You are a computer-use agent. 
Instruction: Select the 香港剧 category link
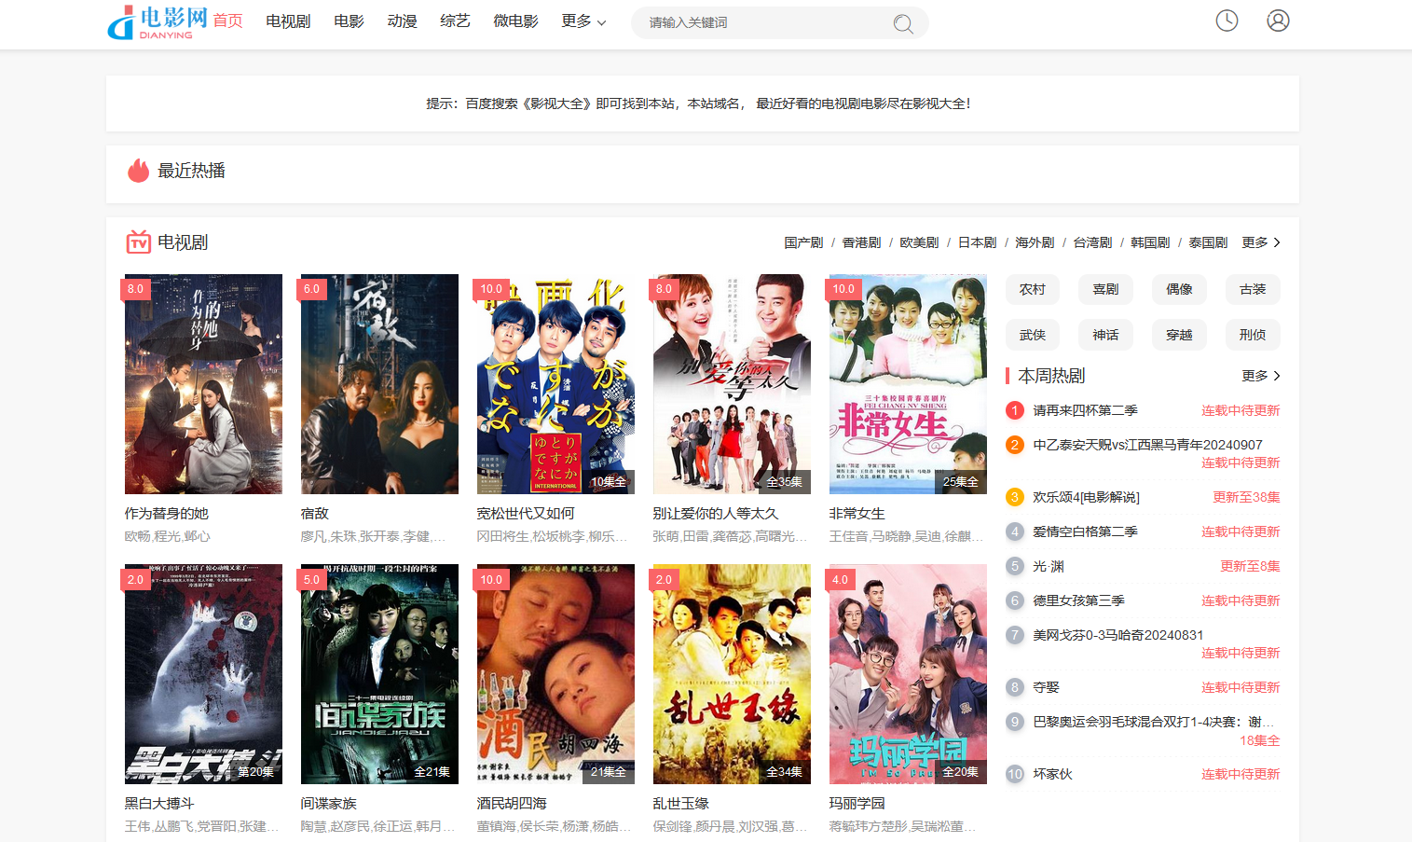(861, 242)
